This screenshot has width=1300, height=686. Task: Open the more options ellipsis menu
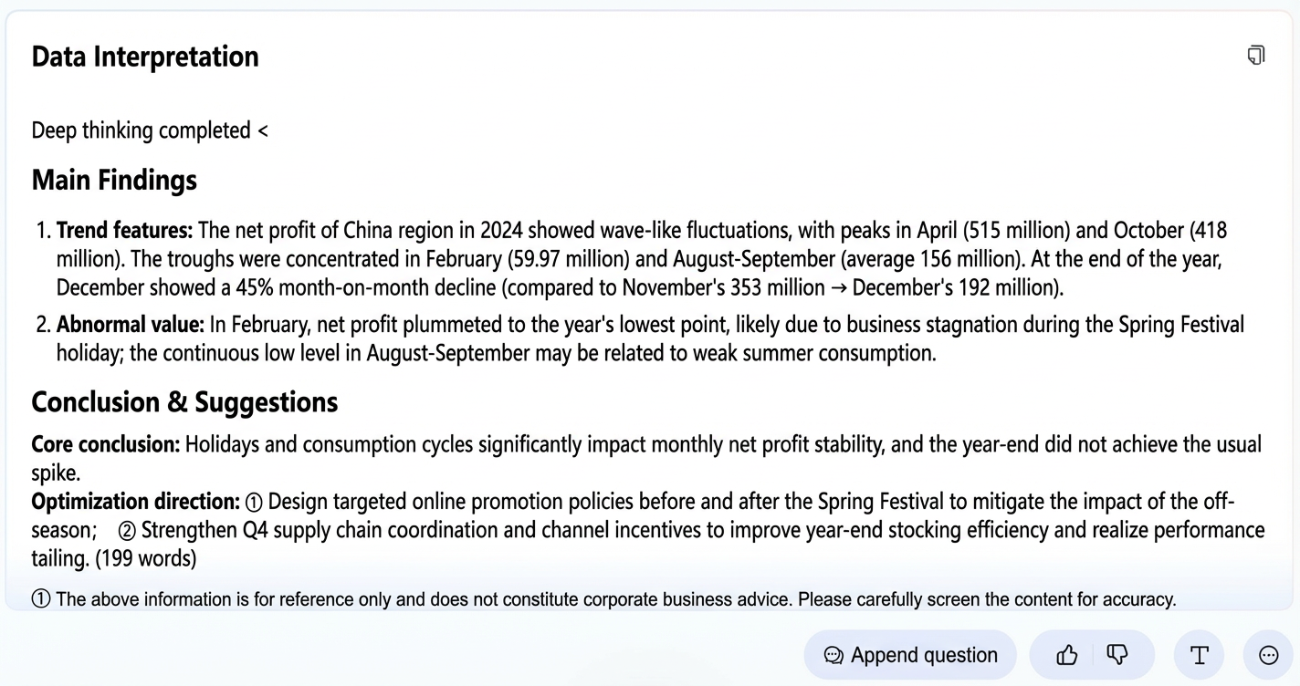click(1268, 655)
